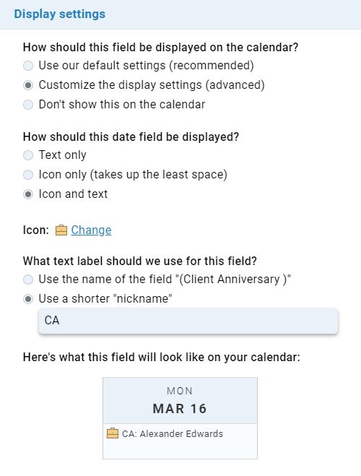Click the Display settings header
The height and width of the screenshot is (476, 361).
pos(59,14)
